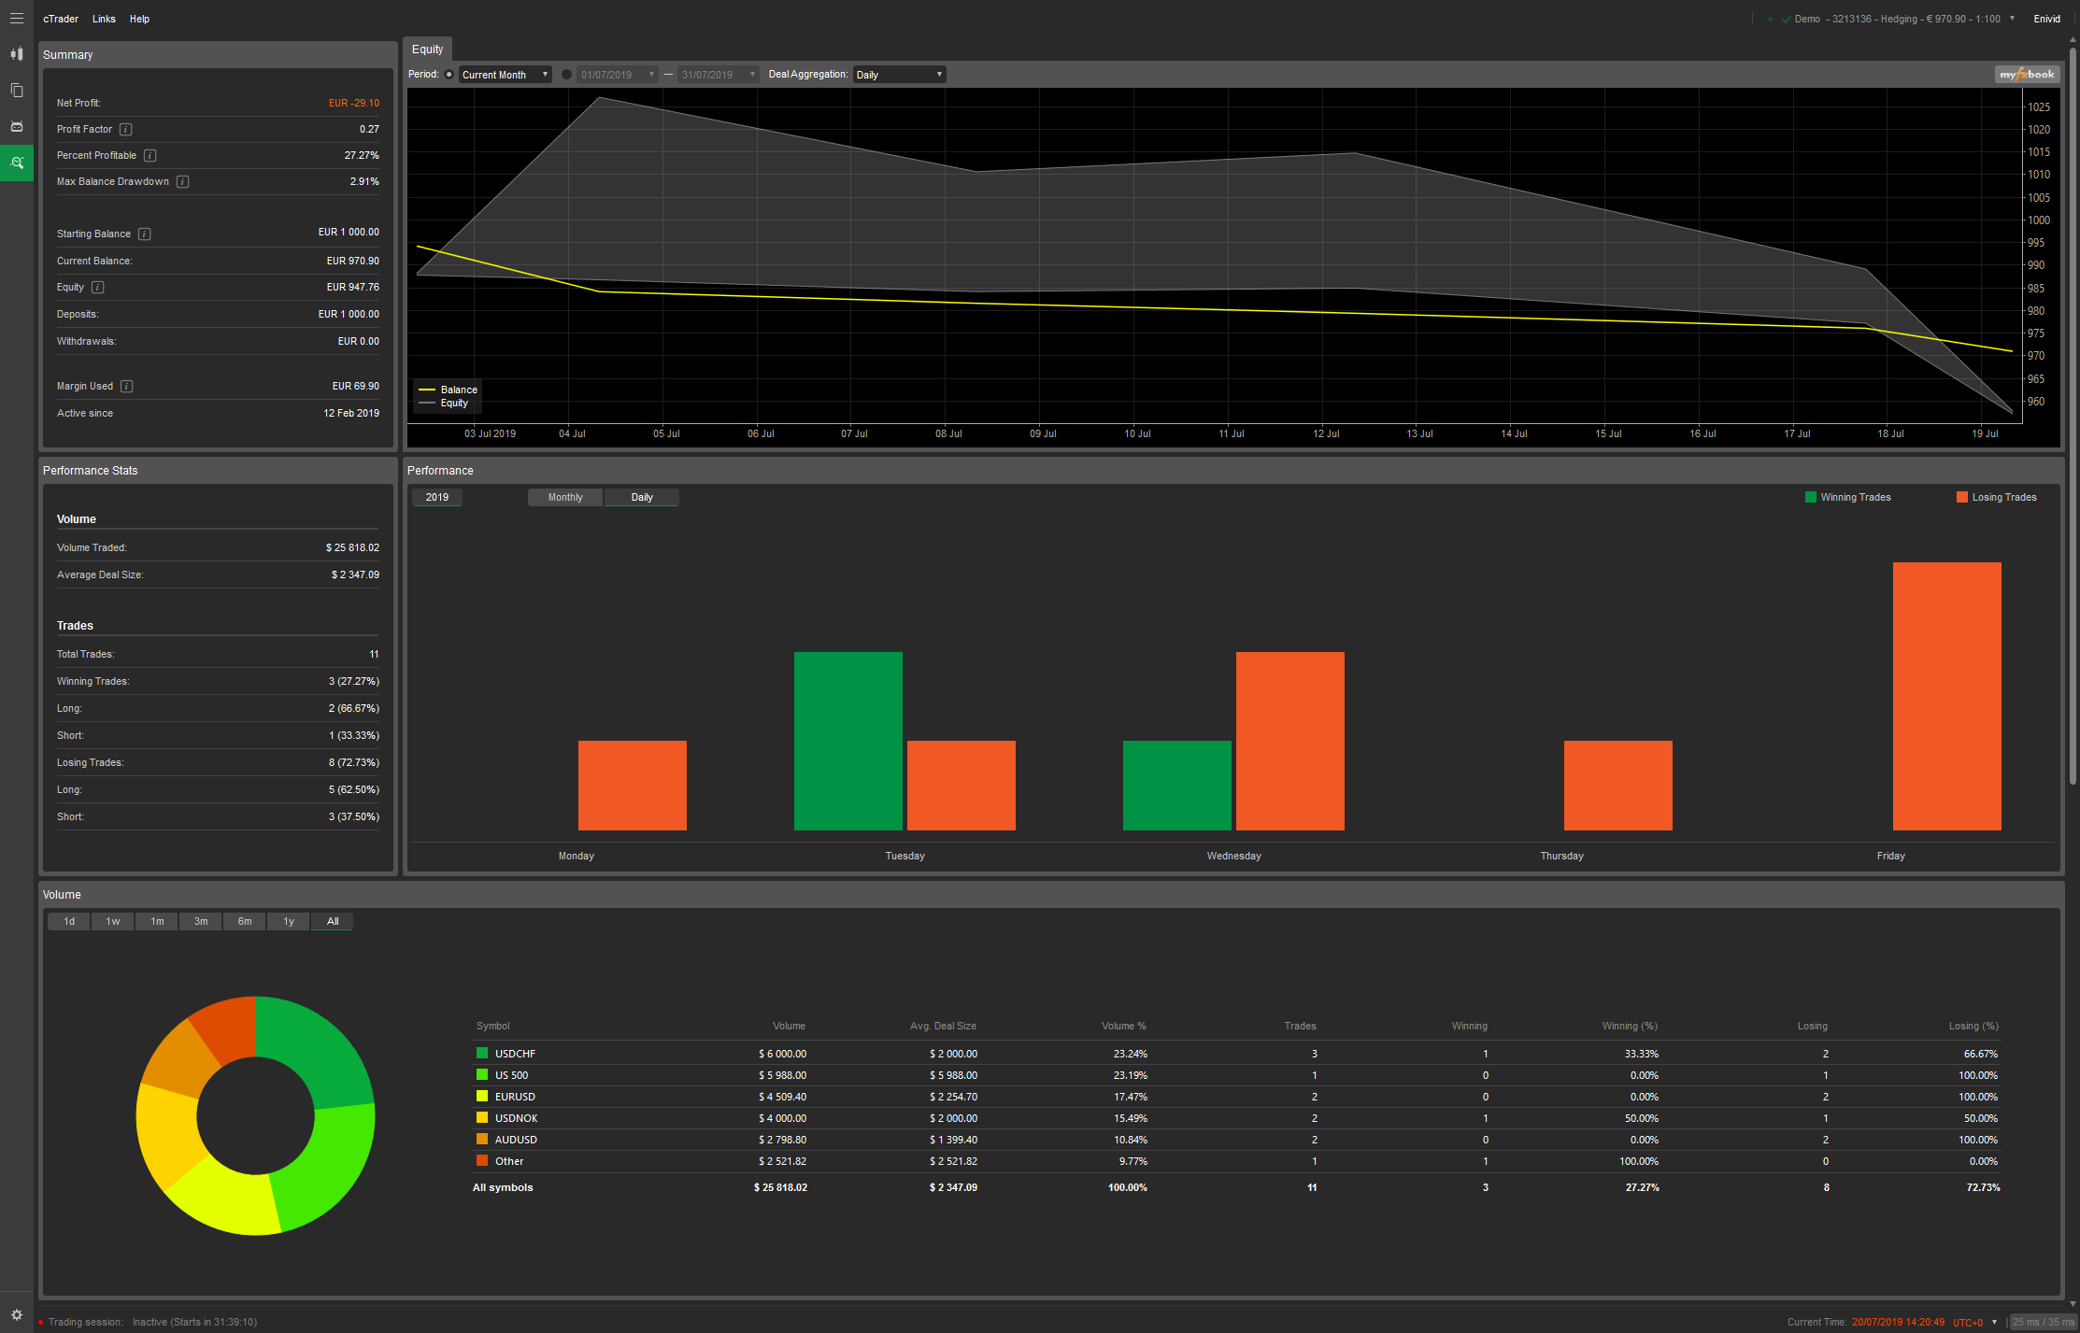This screenshot has width=2080, height=1333.
Task: Click the Trades column header
Action: (1300, 1026)
